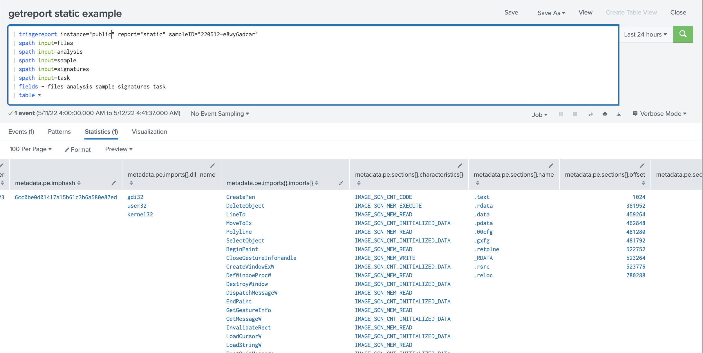
Task: Edit the metadata.pe.imports{}.dll_name column
Action: pos(213,165)
